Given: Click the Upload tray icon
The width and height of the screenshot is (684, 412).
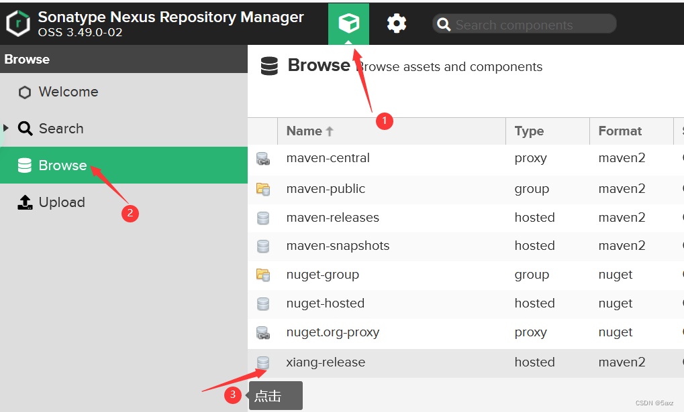Looking at the screenshot, I should point(25,202).
